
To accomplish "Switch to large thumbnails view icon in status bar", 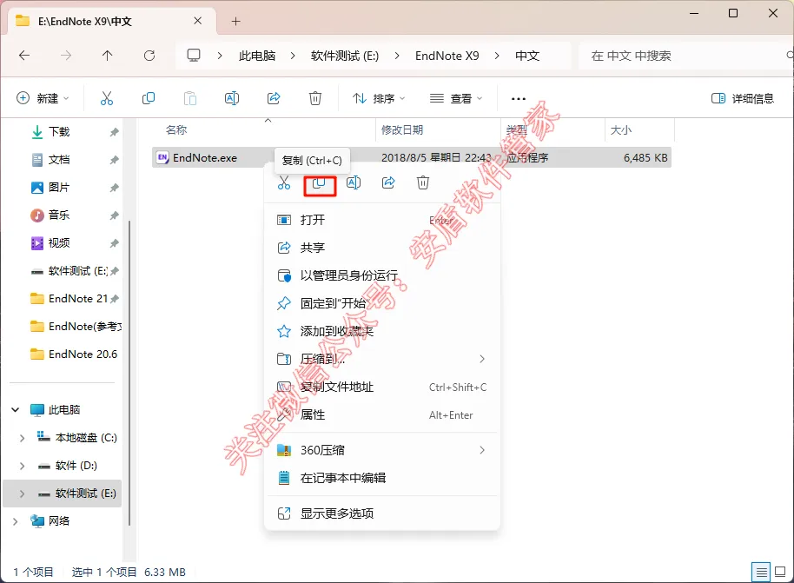I will pos(780,573).
